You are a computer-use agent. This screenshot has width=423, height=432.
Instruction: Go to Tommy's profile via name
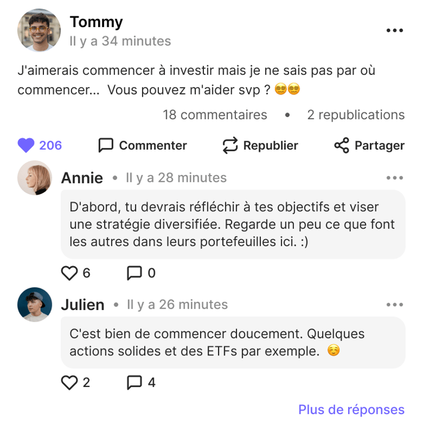click(96, 22)
